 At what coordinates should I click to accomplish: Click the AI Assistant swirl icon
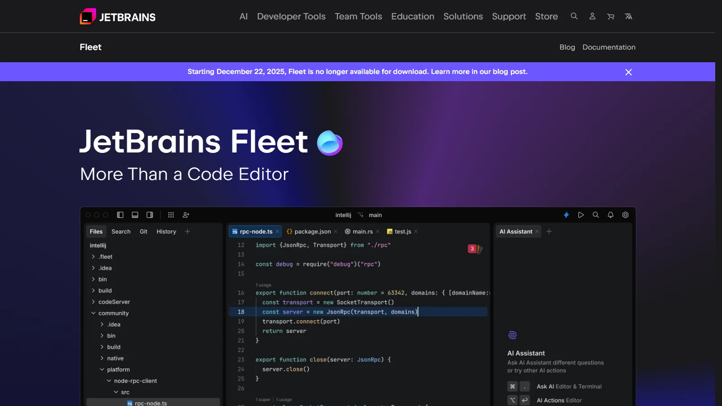(x=512, y=335)
